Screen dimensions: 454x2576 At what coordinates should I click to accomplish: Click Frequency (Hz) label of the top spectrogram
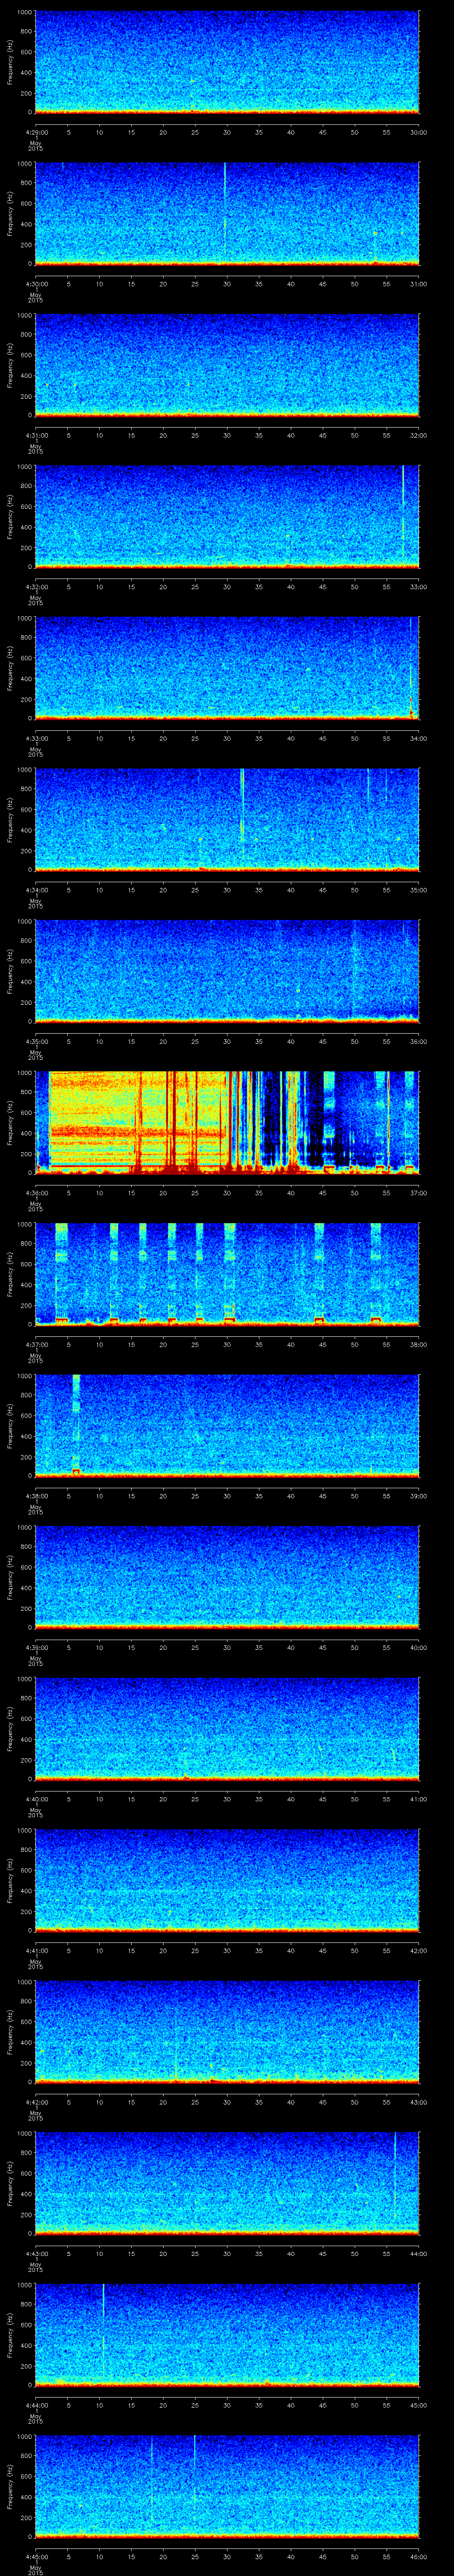point(10,62)
